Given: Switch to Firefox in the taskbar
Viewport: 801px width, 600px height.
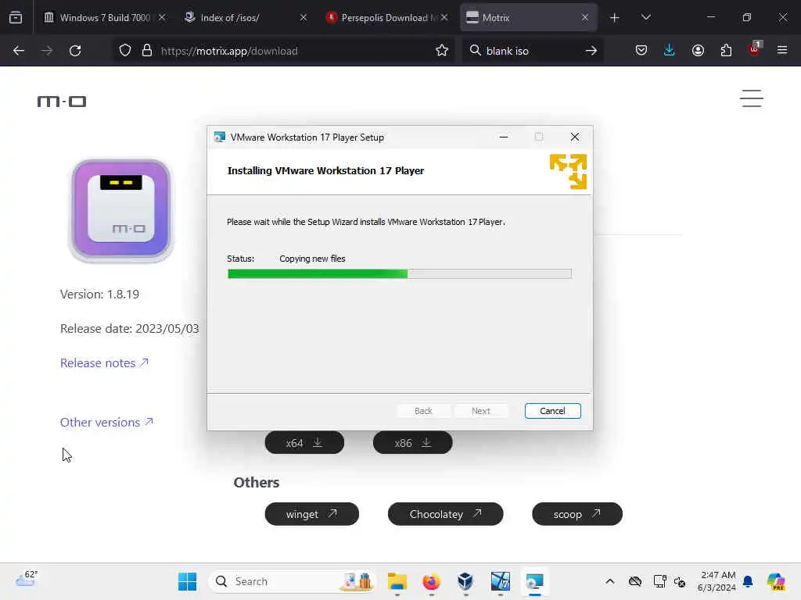Looking at the screenshot, I should tap(432, 581).
